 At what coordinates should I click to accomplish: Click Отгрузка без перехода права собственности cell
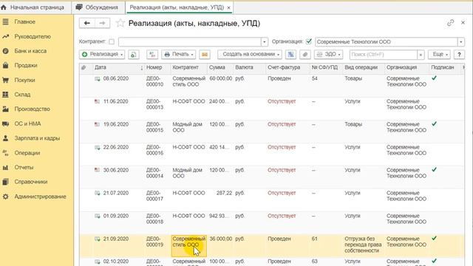363,245
